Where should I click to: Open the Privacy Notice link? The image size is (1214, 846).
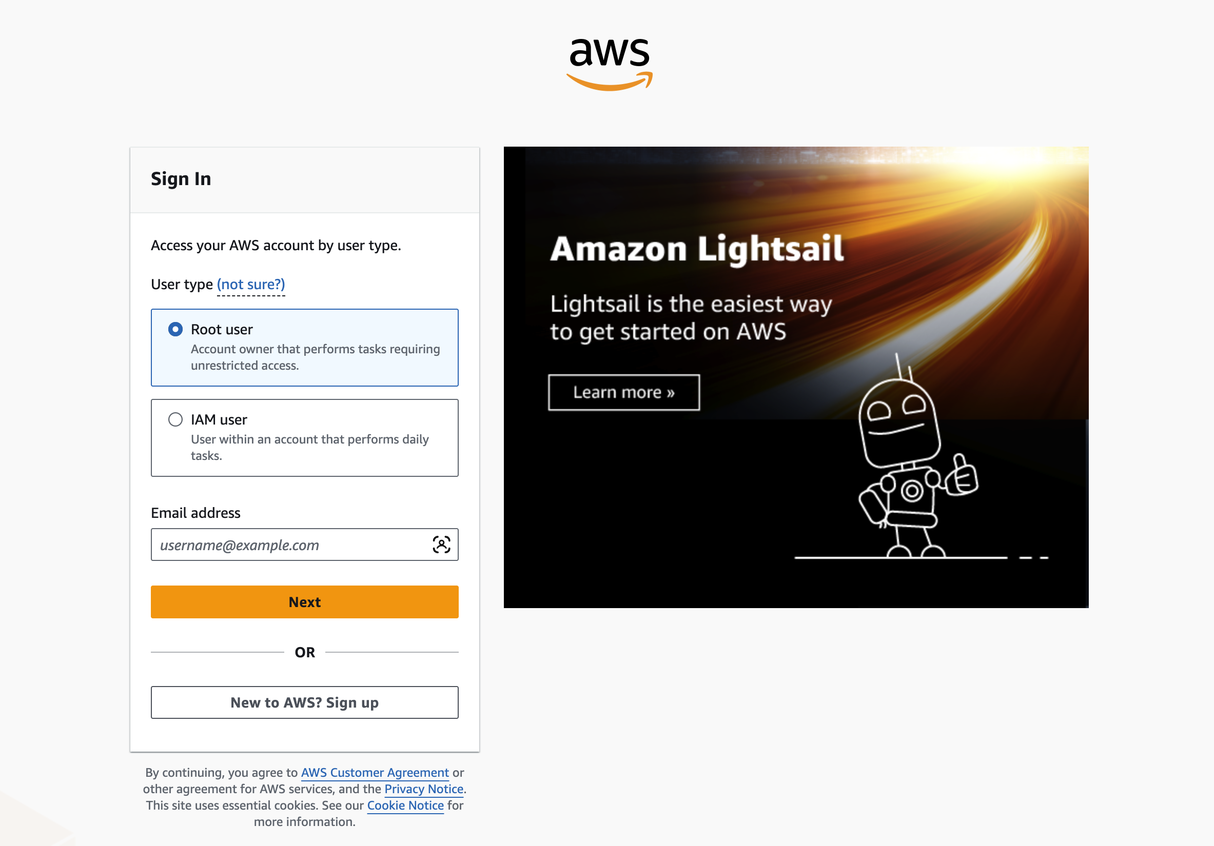423,789
